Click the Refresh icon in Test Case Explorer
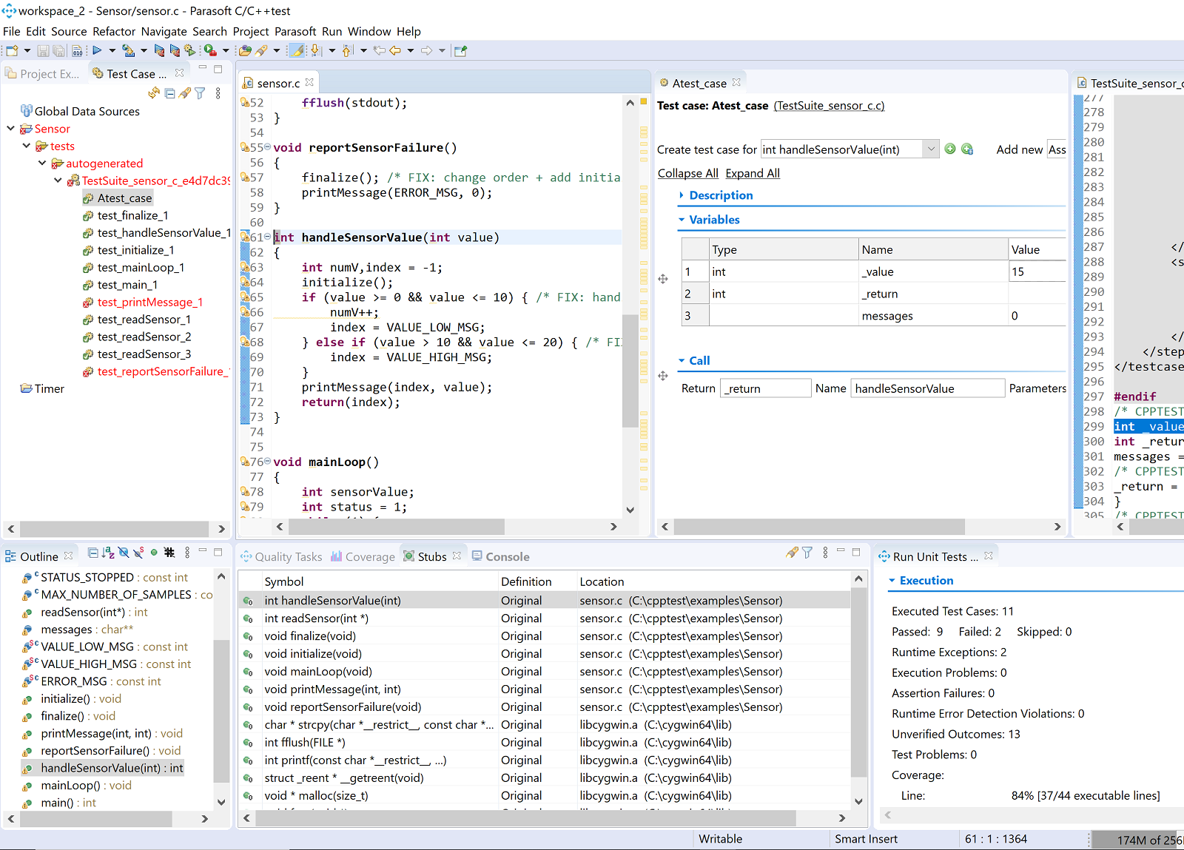 coord(154,93)
